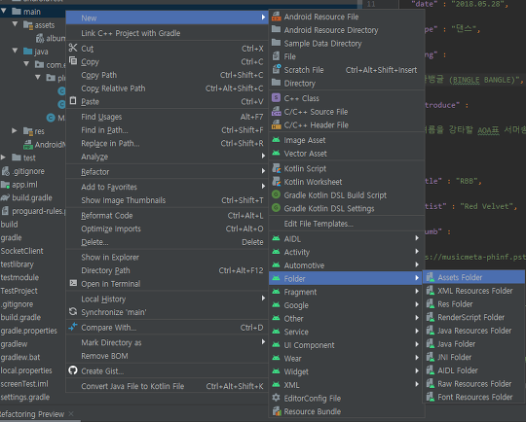Open the Fragment submenu entry

347,292
